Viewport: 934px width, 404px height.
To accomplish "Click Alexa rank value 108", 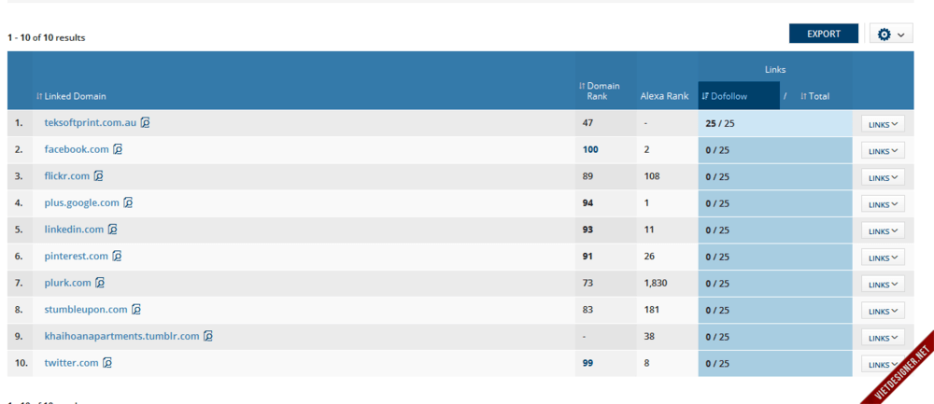I will click(652, 176).
